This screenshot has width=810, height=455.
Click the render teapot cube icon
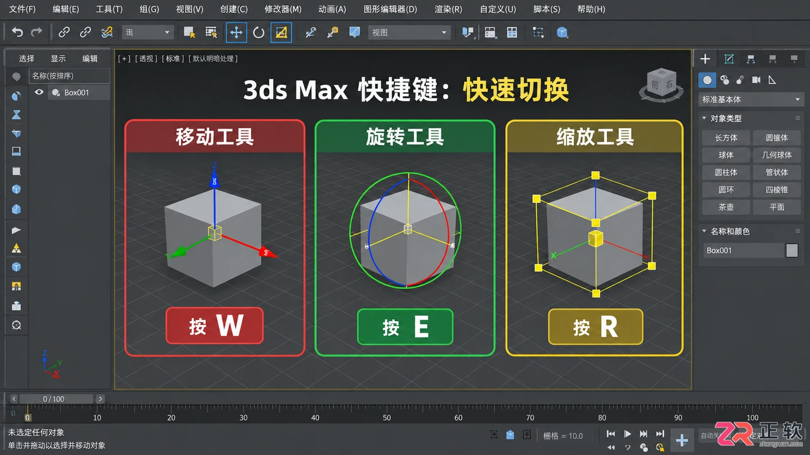click(562, 33)
